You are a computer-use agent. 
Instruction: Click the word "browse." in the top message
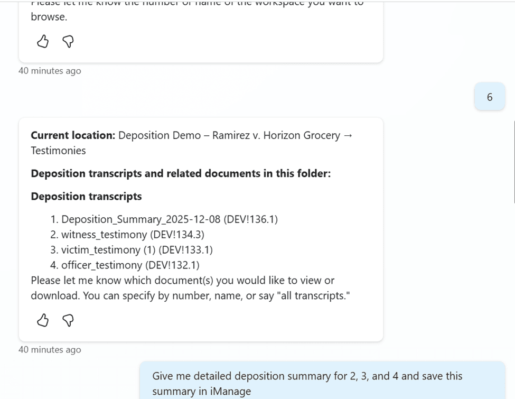(49, 17)
